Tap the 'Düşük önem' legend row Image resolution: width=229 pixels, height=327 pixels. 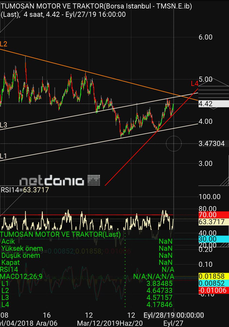pyautogui.click(x=87, y=255)
